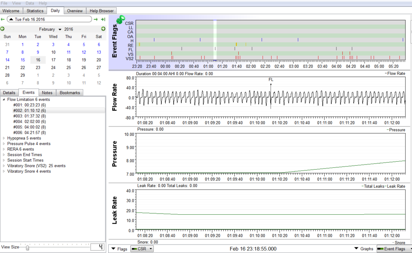Go to previous day with left arrow
The height and width of the screenshot is (253, 412).
pyautogui.click(x=3, y=19)
